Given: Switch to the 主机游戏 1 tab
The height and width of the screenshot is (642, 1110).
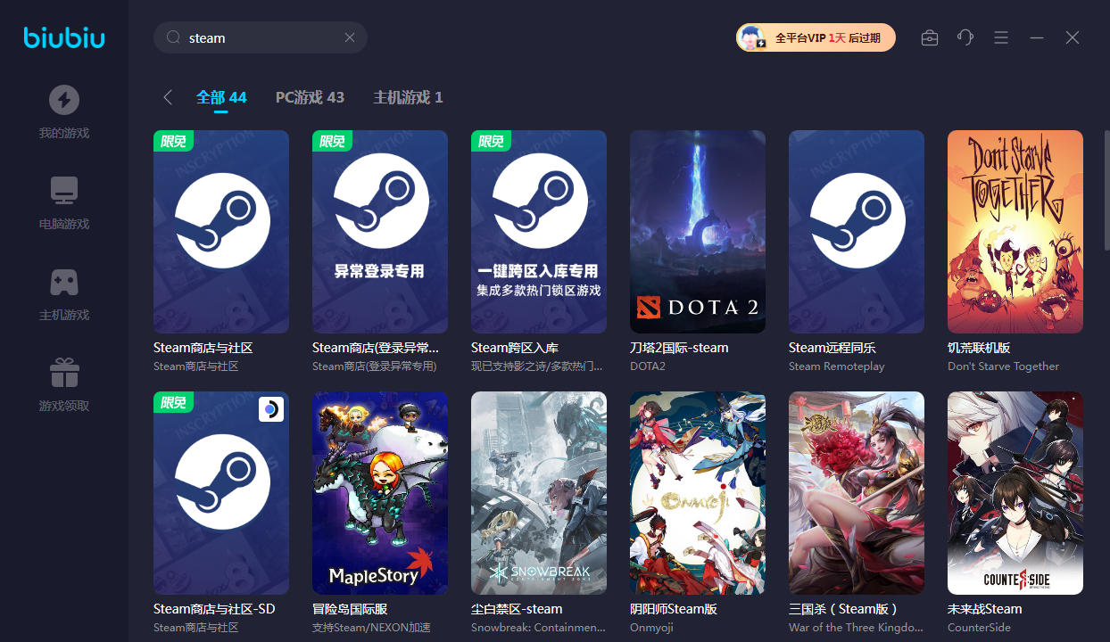Looking at the screenshot, I should coord(408,97).
